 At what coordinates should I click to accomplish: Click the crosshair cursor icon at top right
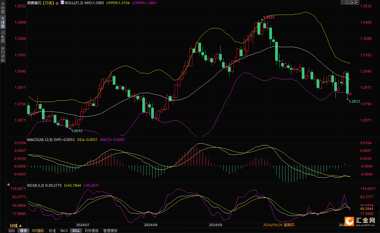pyautogui.click(x=343, y=2)
